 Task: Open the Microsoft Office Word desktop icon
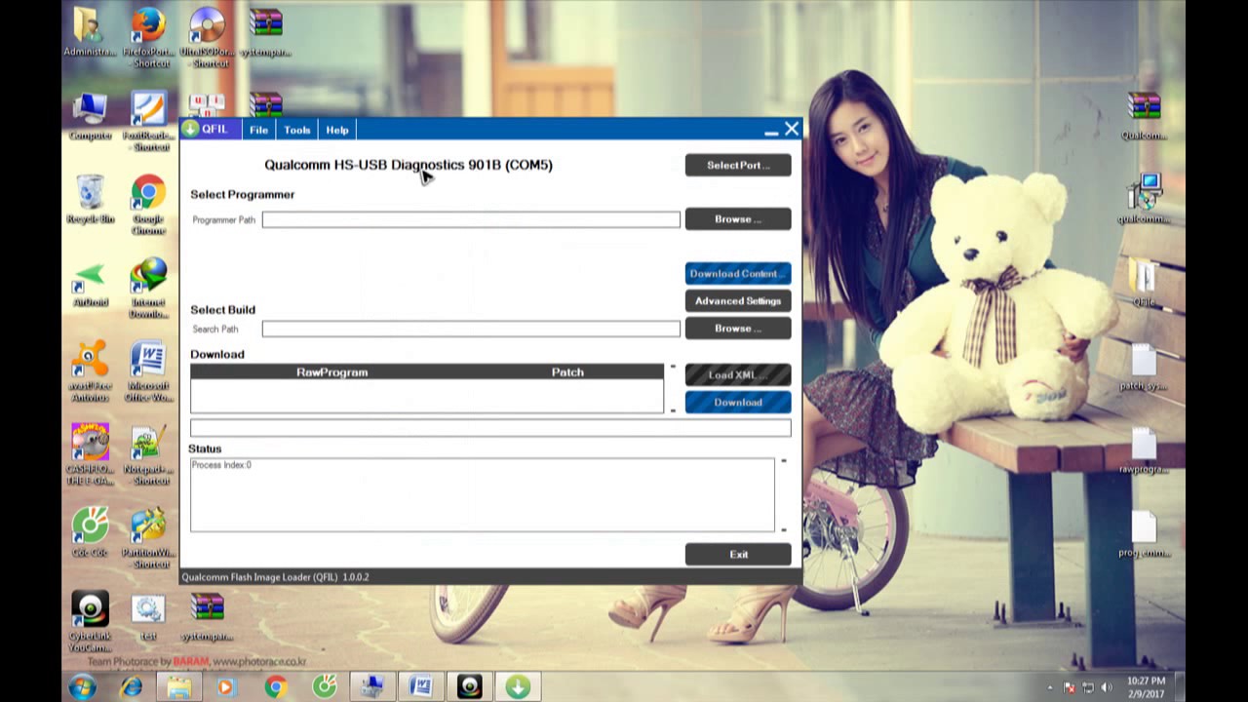tap(149, 371)
